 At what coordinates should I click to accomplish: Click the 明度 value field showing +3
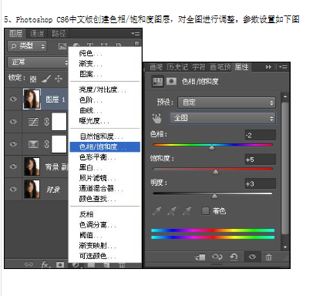click(260, 184)
